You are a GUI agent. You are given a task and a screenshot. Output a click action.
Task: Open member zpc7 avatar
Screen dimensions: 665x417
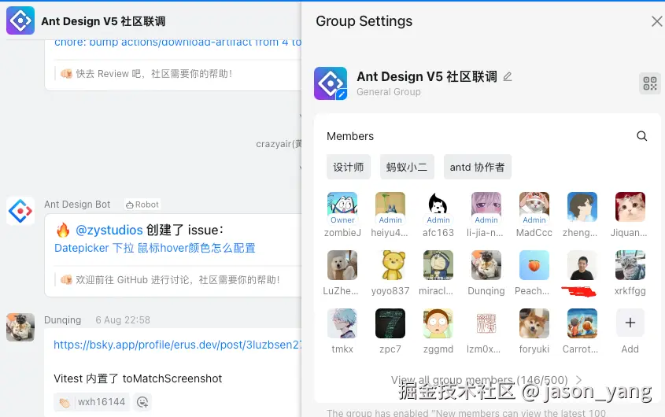tap(390, 323)
